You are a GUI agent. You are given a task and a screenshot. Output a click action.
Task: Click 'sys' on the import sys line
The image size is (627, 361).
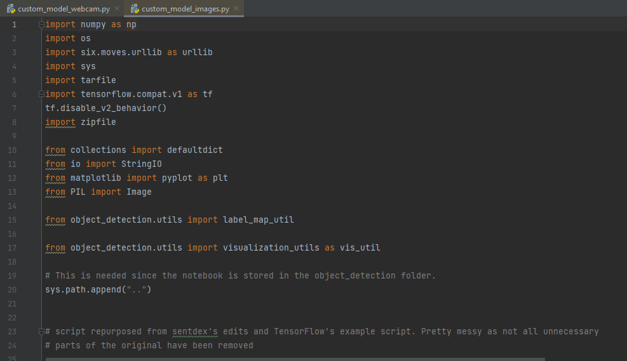88,66
